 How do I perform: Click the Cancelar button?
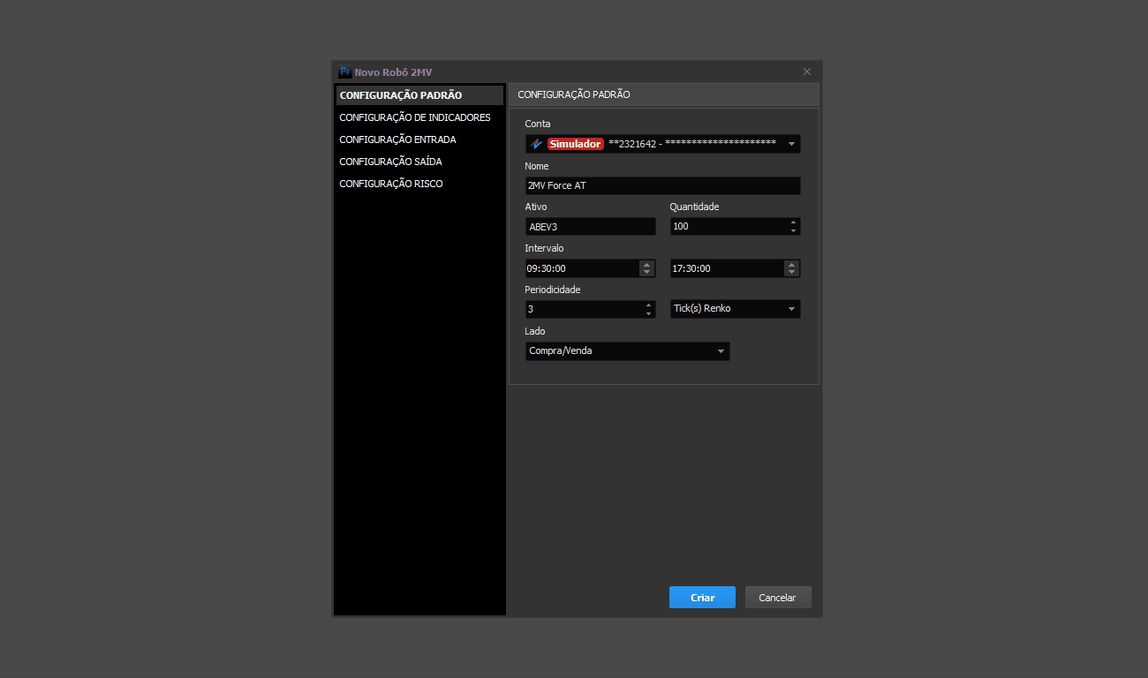[x=777, y=598]
